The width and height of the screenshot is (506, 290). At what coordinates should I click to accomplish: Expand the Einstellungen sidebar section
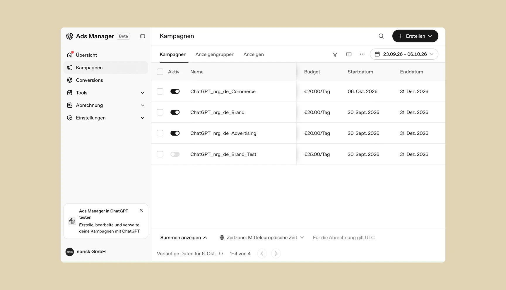point(106,118)
